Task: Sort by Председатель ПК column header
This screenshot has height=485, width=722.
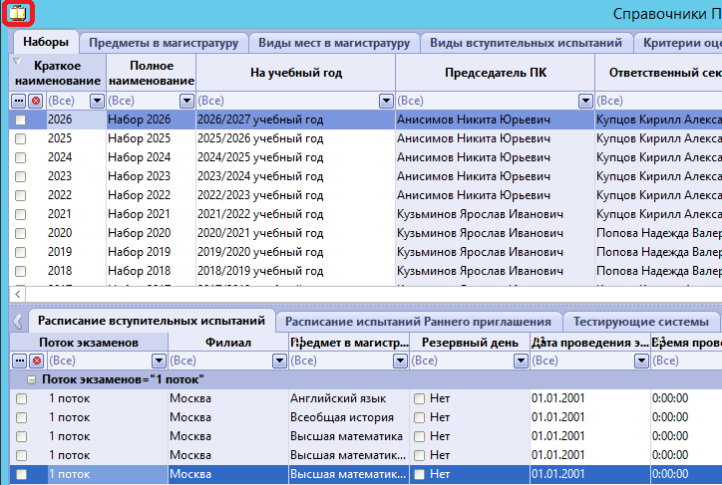Action: coord(495,73)
